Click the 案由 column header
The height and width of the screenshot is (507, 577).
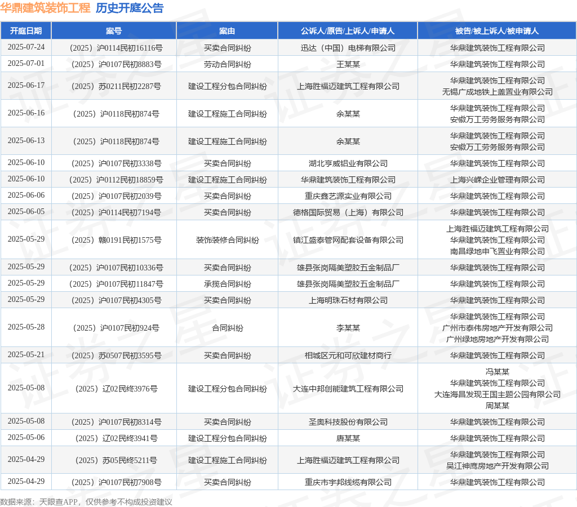coord(227,31)
